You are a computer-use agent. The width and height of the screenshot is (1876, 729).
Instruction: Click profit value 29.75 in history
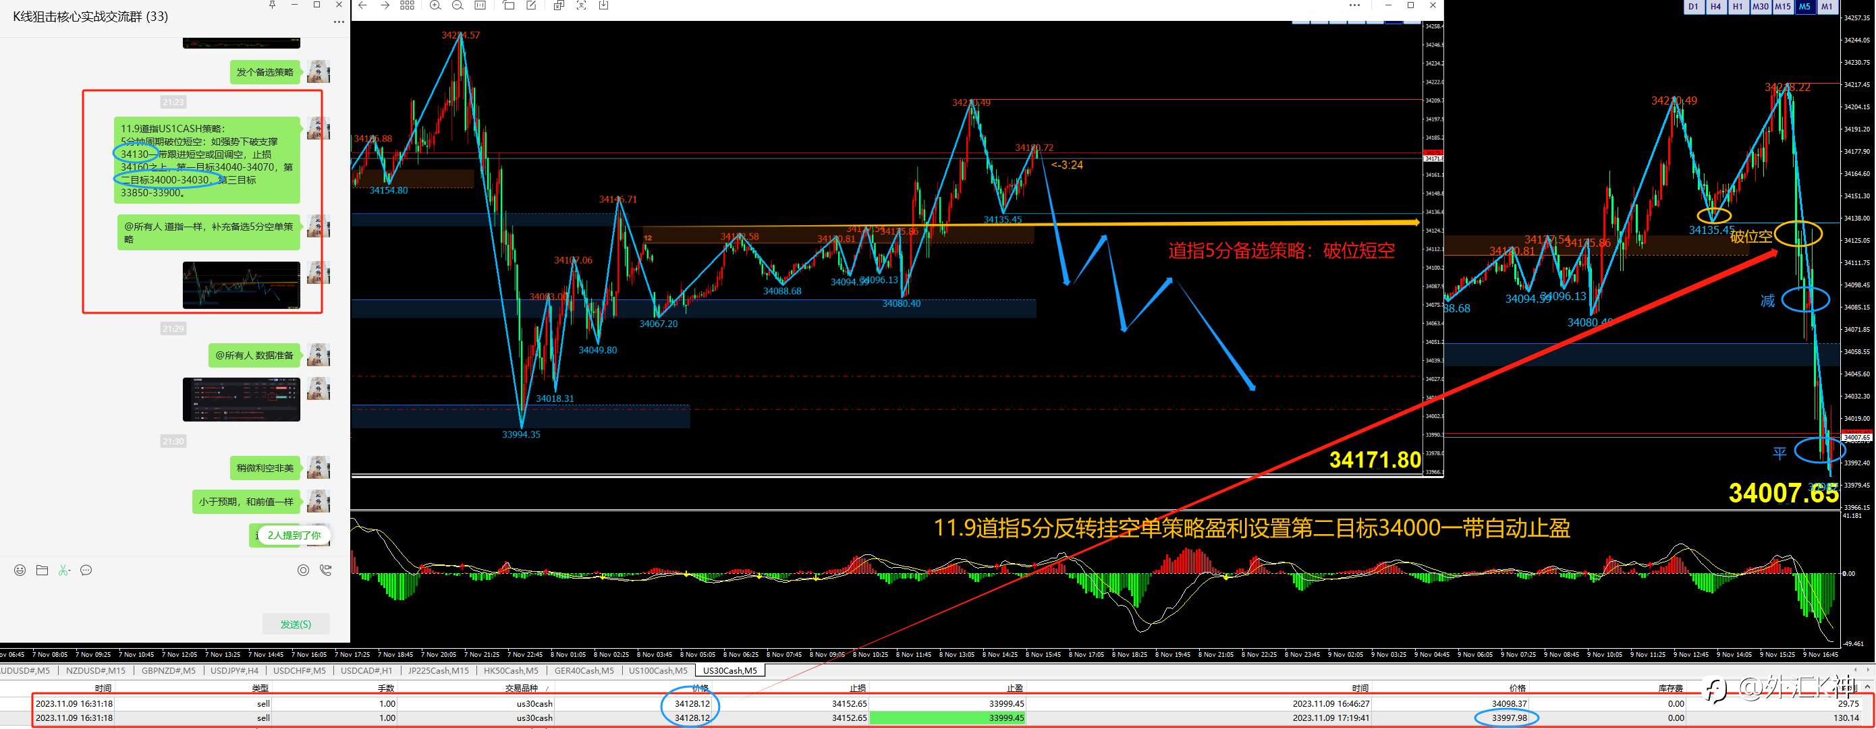tap(1848, 703)
